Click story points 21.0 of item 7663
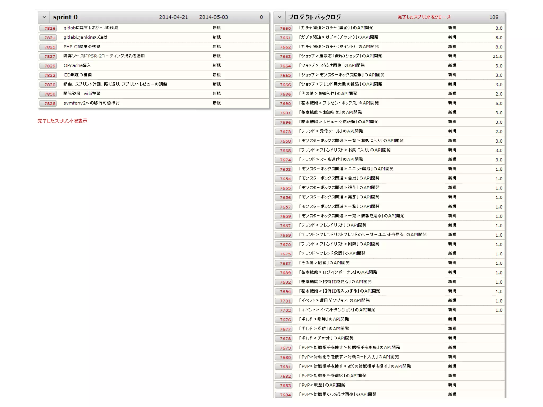The width and height of the screenshot is (543, 407). pos(497,56)
